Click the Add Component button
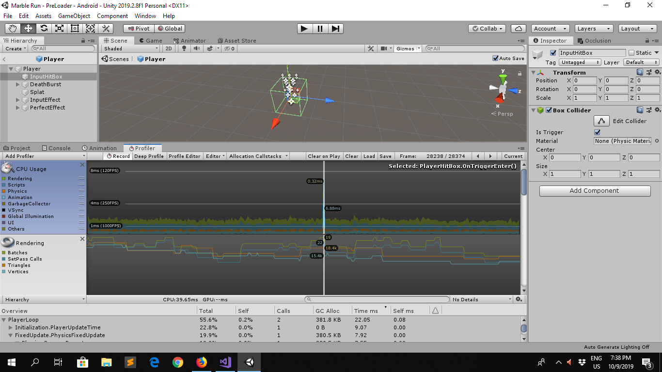The image size is (662, 372). click(595, 191)
